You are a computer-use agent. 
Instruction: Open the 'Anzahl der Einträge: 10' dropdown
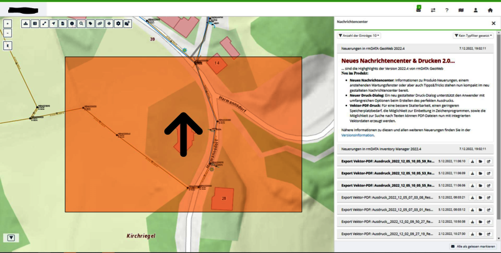coord(359,36)
